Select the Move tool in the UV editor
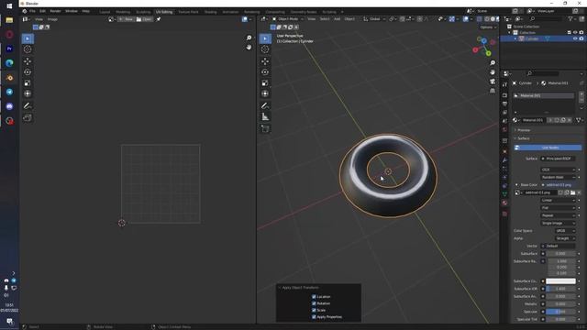Screen dimensions: 587x330 point(28,61)
